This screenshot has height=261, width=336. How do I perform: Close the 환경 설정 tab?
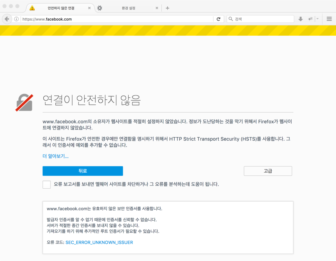pos(157,8)
